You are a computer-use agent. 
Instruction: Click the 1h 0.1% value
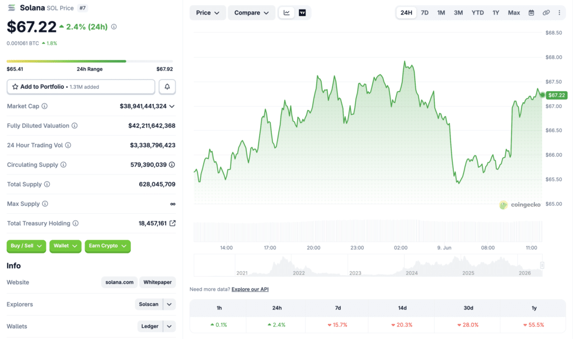(219, 325)
